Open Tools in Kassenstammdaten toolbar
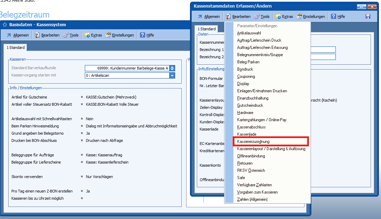Image resolution: width=381 pixels, height=219 pixels. point(262,17)
